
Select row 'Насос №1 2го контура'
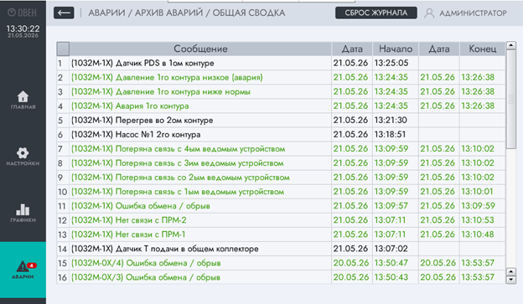tap(281, 135)
